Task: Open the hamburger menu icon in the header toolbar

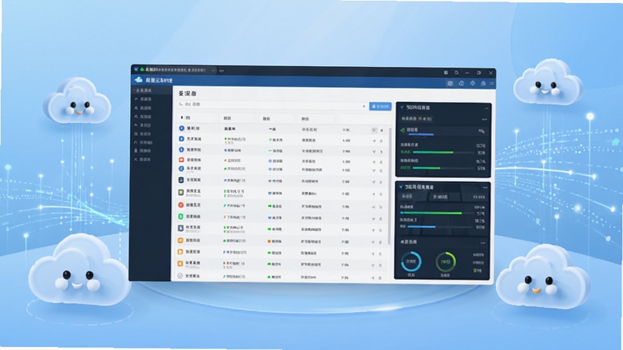Action: 492,83
